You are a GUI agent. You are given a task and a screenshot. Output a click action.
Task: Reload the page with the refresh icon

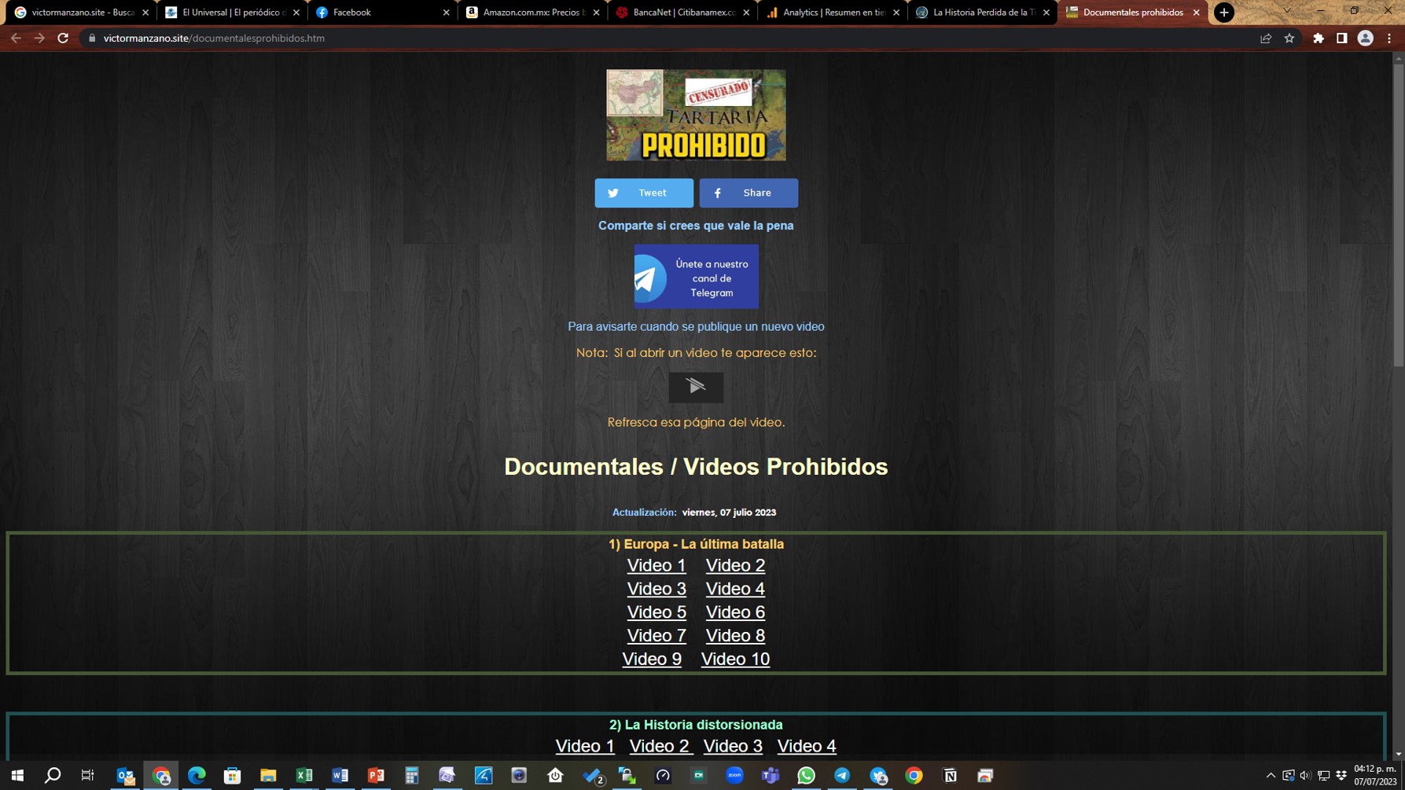click(x=63, y=38)
